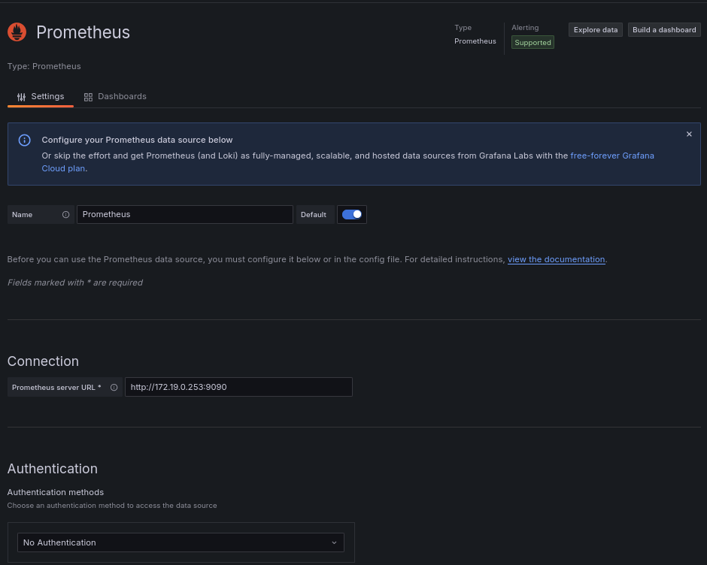Click the Name input field
Image resolution: width=707 pixels, height=565 pixels.
coord(185,214)
